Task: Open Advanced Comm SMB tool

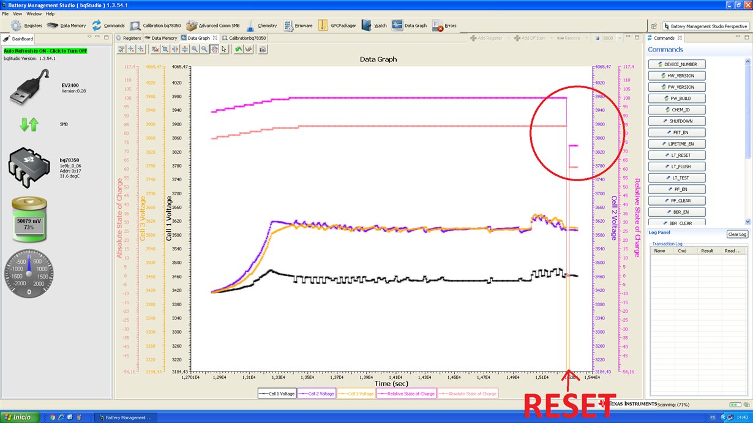Action: point(212,26)
